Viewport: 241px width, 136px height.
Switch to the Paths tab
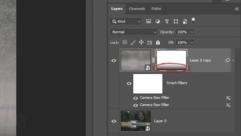click(156, 9)
